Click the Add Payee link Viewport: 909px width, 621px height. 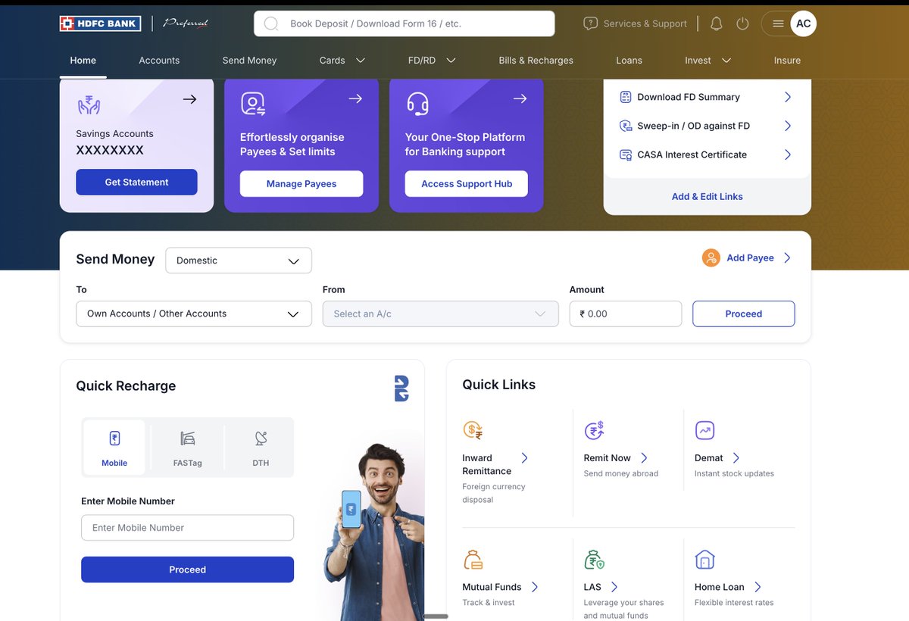750,257
